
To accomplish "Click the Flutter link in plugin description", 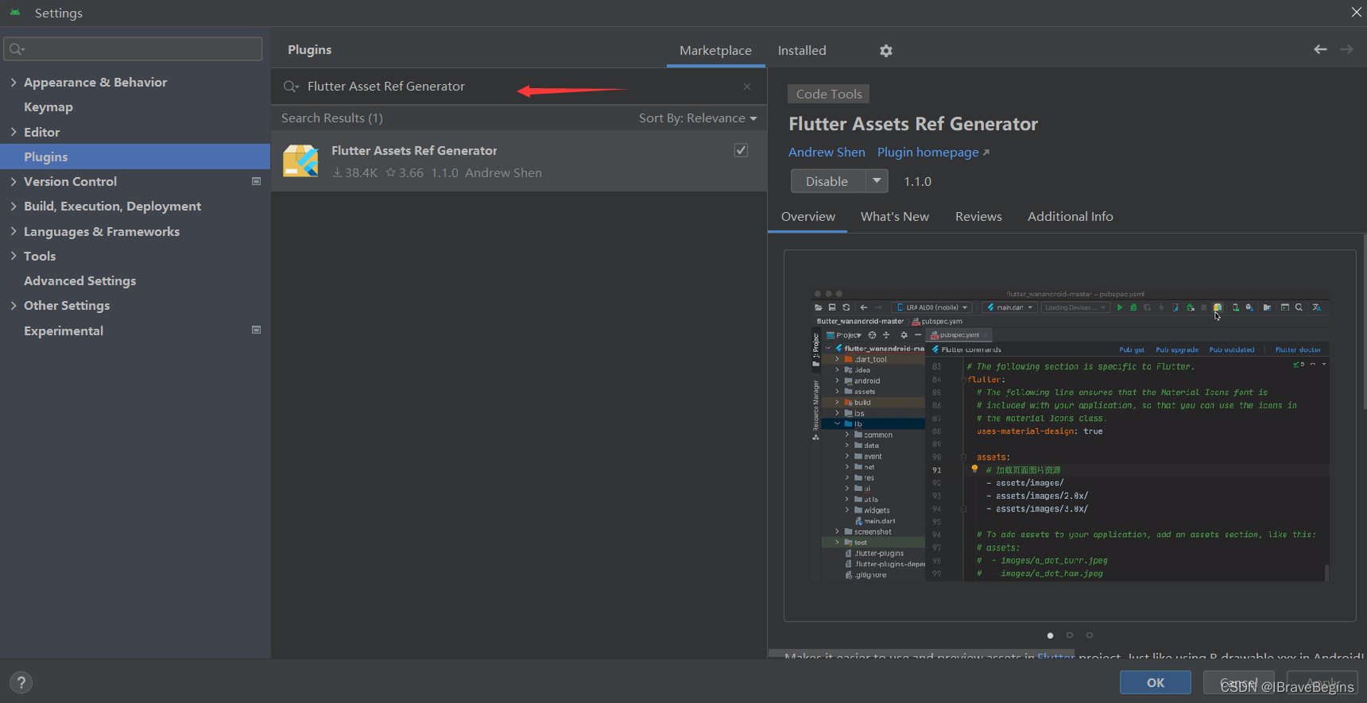I will pyautogui.click(x=1056, y=656).
